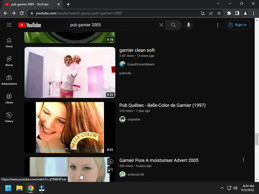Go back with browser back arrow
This screenshot has height=194, width=259.
(x=6, y=13)
